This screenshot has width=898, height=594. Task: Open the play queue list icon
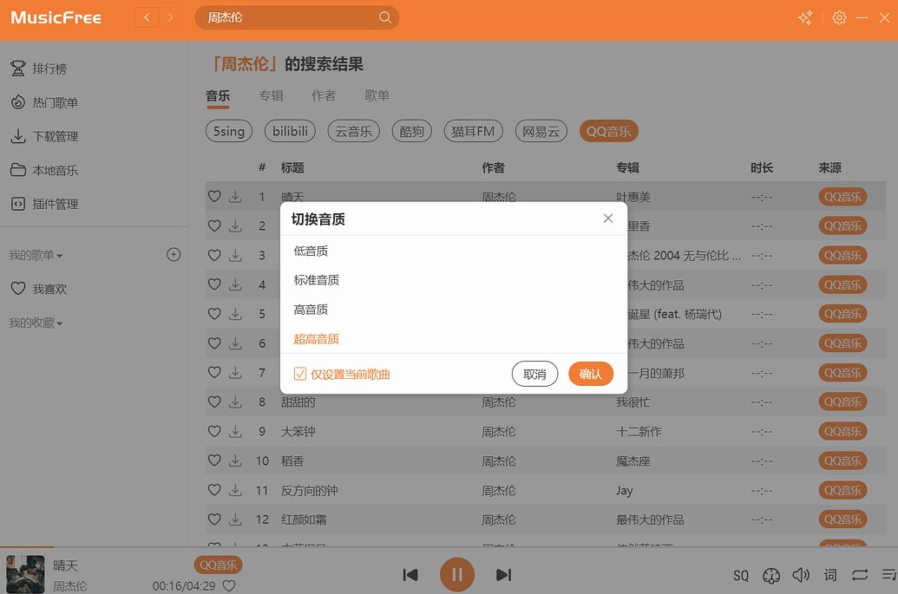[x=888, y=575]
